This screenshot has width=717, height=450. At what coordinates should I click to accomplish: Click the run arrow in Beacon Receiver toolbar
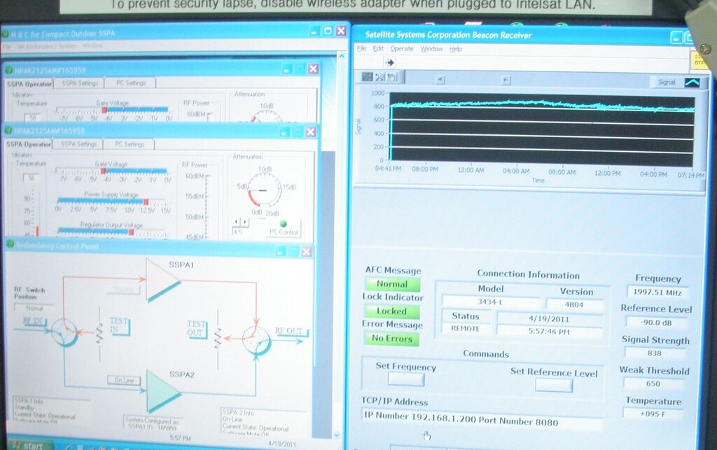coord(390,62)
